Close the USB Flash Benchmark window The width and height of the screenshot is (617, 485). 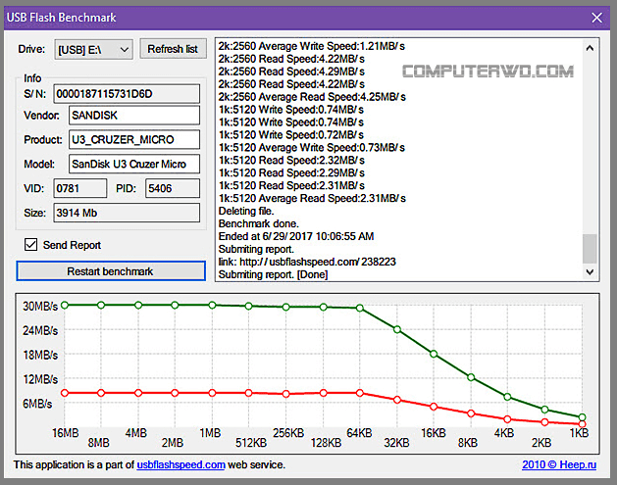coord(595,17)
